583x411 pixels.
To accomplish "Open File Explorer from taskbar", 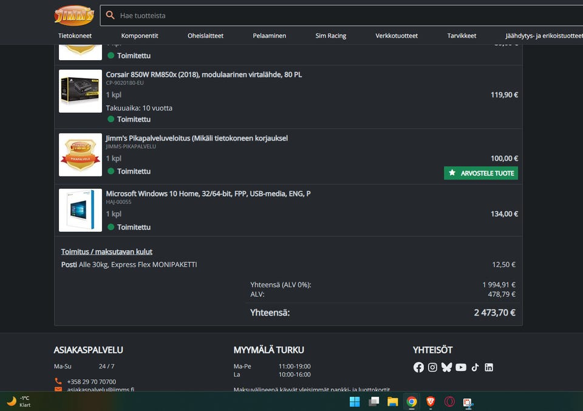I will tap(393, 402).
